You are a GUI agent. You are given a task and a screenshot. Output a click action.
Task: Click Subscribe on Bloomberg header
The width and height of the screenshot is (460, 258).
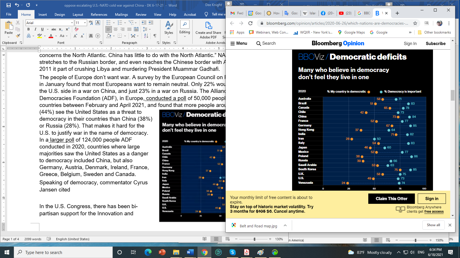pos(436,44)
